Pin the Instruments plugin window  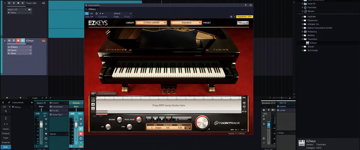tap(246, 5)
